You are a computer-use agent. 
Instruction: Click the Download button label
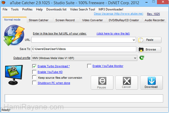tap(151, 87)
